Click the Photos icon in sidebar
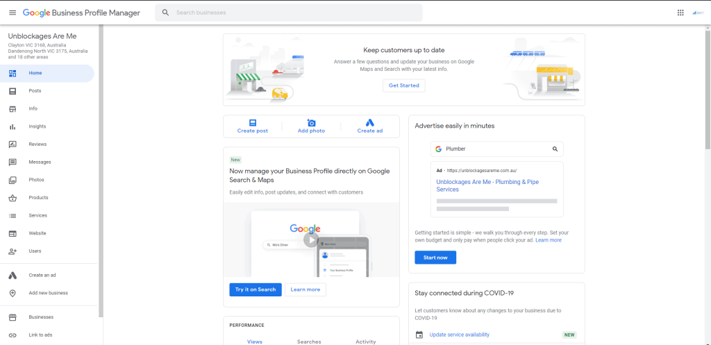 (x=12, y=180)
